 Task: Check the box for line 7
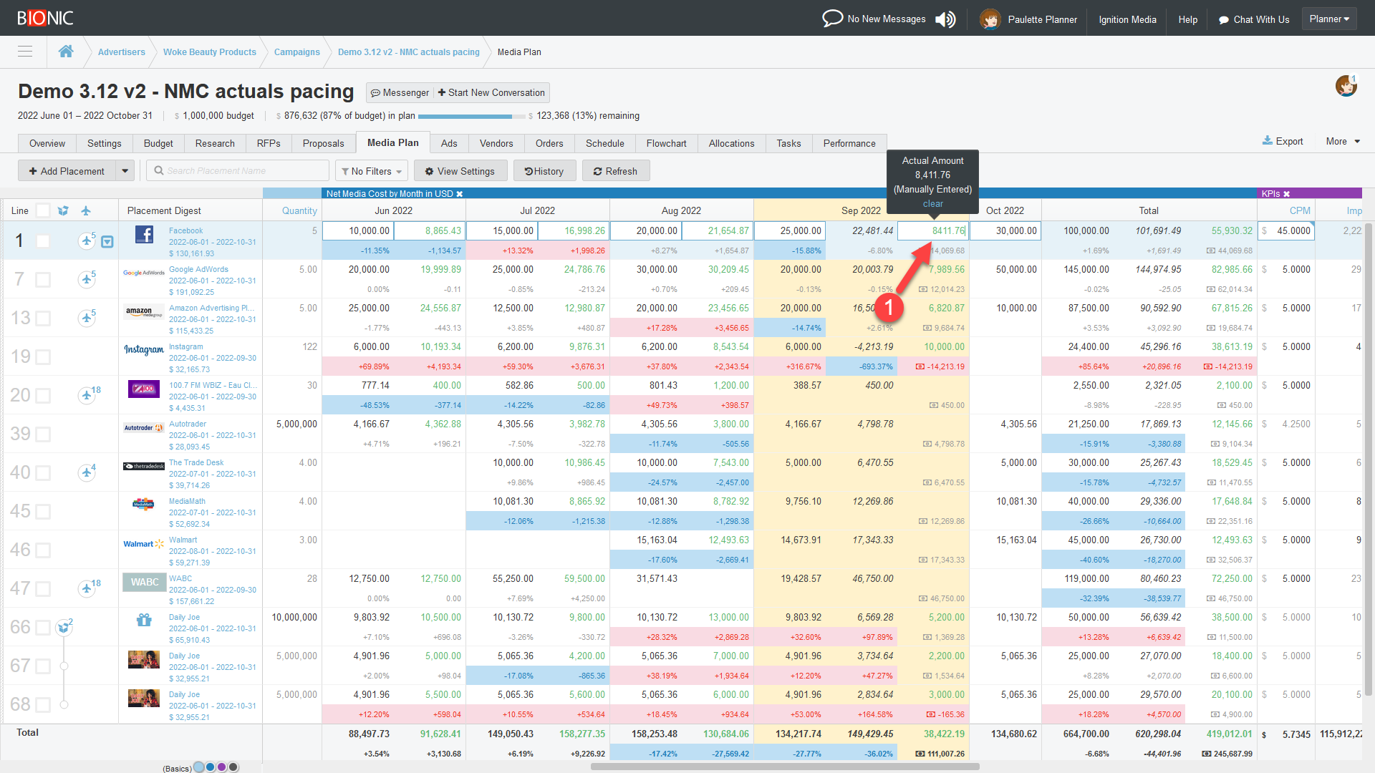pos(43,280)
